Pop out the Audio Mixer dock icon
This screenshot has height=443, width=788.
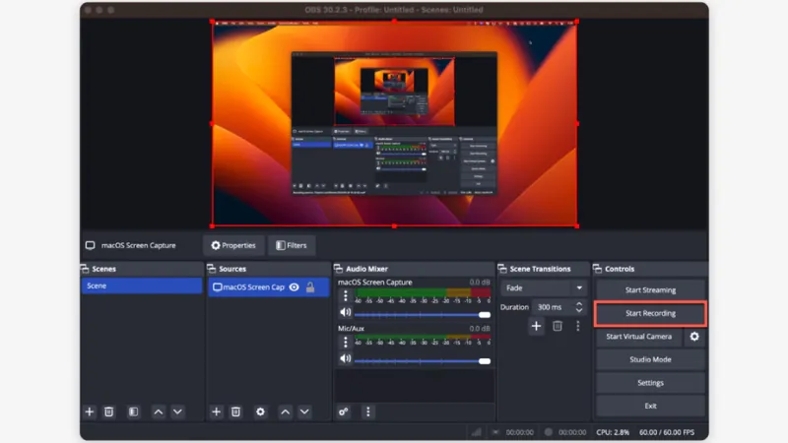[x=338, y=269]
